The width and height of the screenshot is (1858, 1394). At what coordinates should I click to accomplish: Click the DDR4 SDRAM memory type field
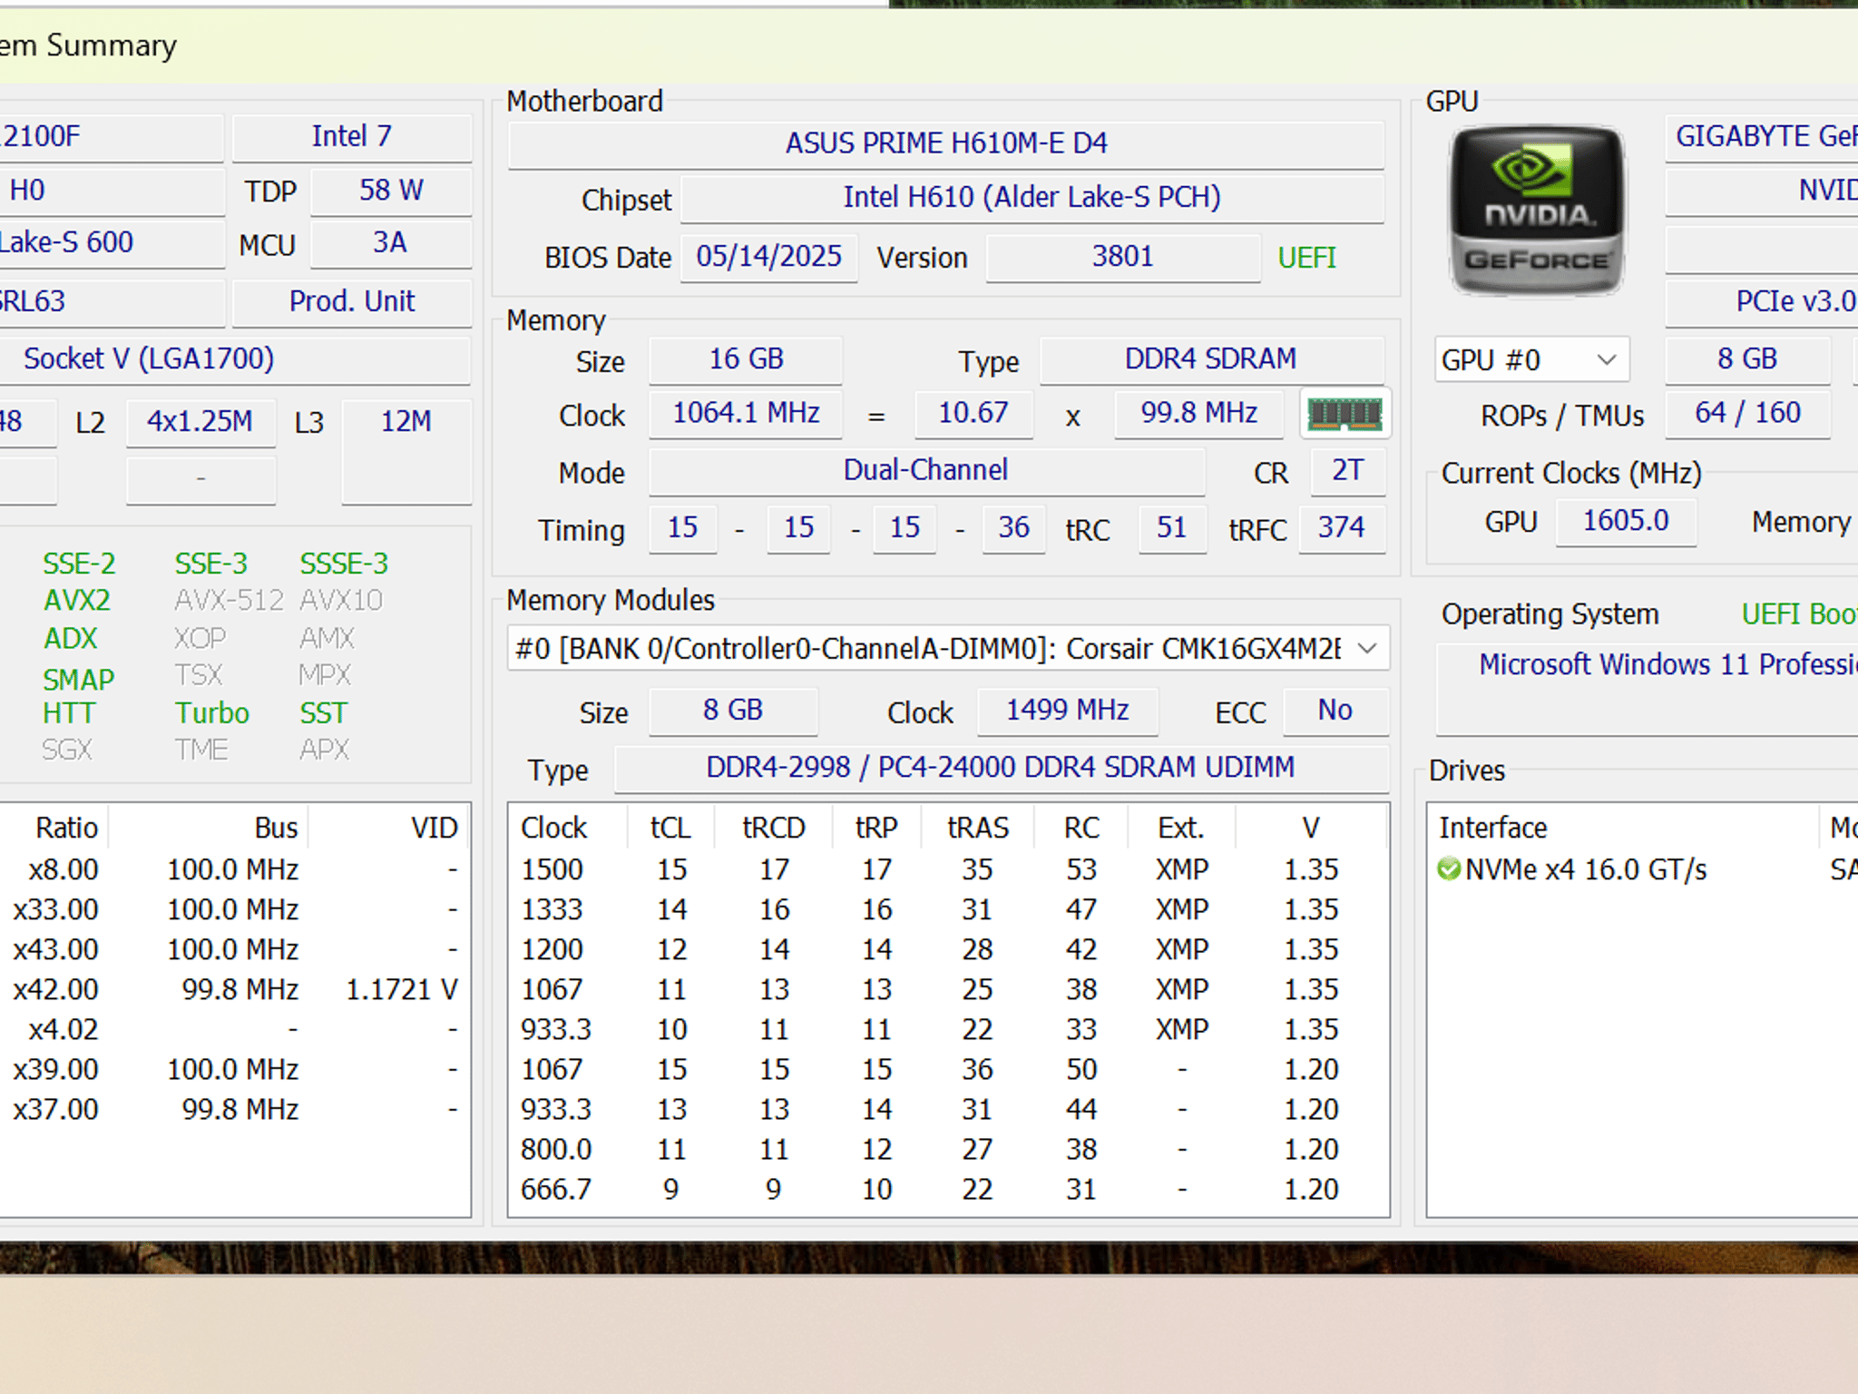click(1211, 359)
